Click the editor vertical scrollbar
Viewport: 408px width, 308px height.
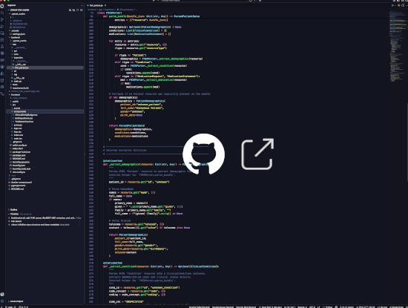[x=407, y=142]
